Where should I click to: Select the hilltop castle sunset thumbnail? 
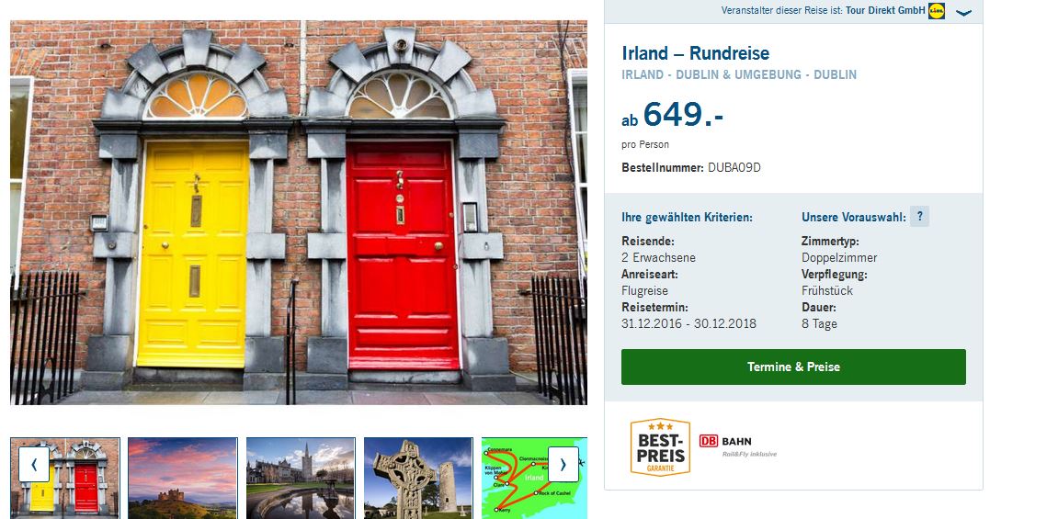182,478
